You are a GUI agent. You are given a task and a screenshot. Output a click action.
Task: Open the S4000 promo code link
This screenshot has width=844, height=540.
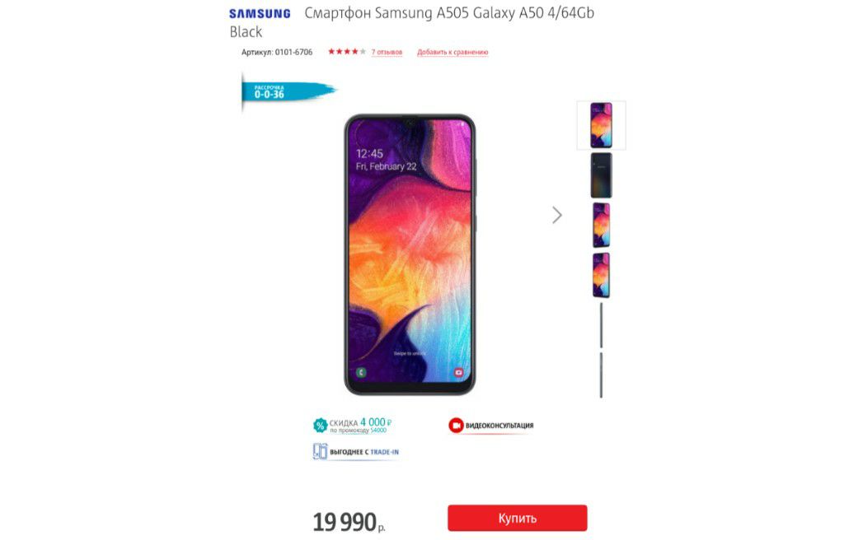click(378, 431)
